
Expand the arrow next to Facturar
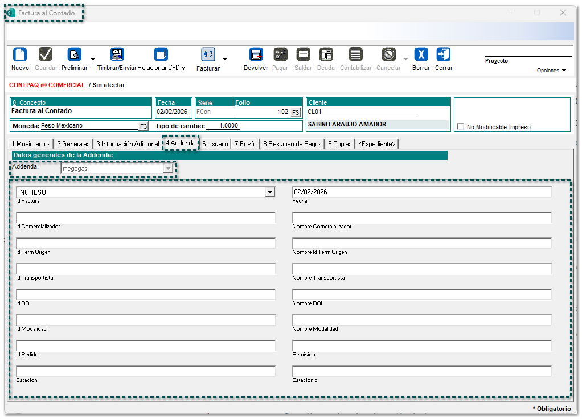[225, 59]
